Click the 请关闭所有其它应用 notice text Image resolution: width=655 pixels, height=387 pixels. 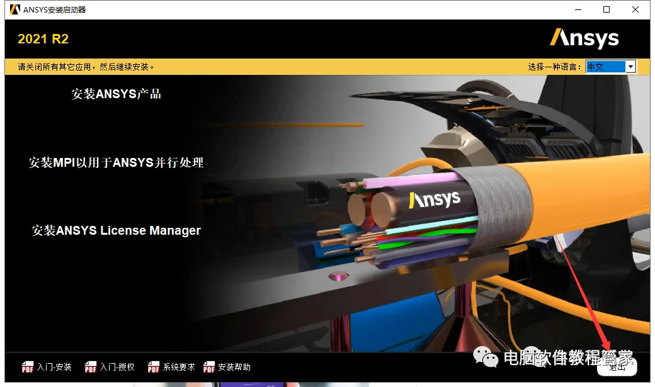click(86, 67)
